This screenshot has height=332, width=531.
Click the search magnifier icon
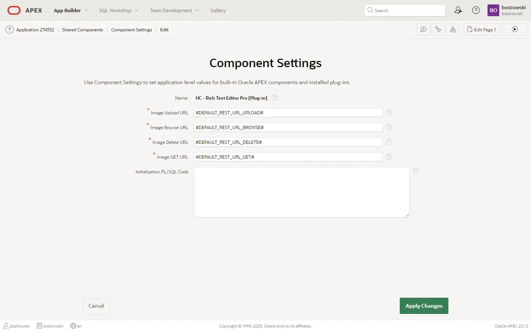[x=370, y=10]
